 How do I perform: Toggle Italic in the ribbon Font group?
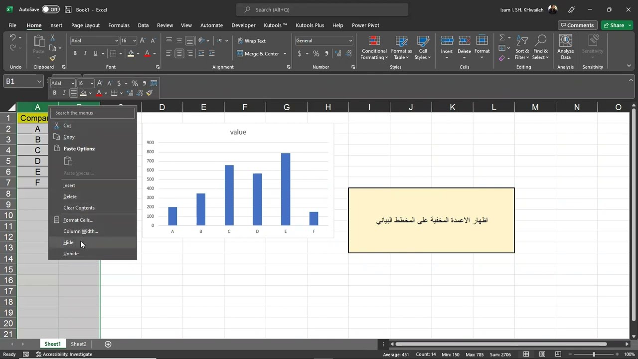click(x=85, y=53)
